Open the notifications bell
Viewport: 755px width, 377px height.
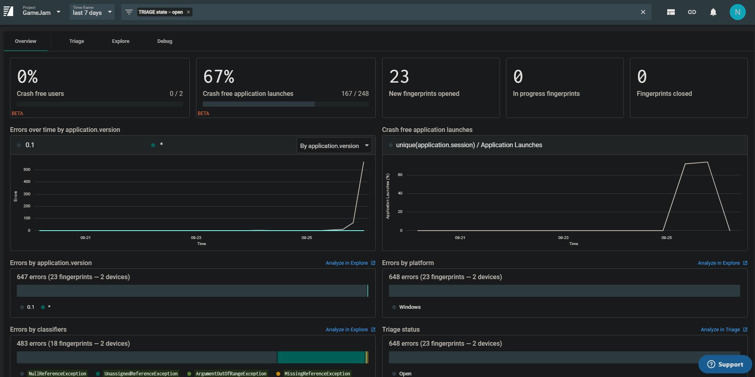click(x=713, y=12)
